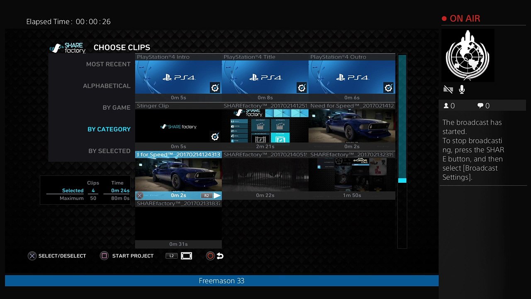Select the PlayStation 4 Outro clip thumbnail
The image size is (531, 299).
click(352, 77)
